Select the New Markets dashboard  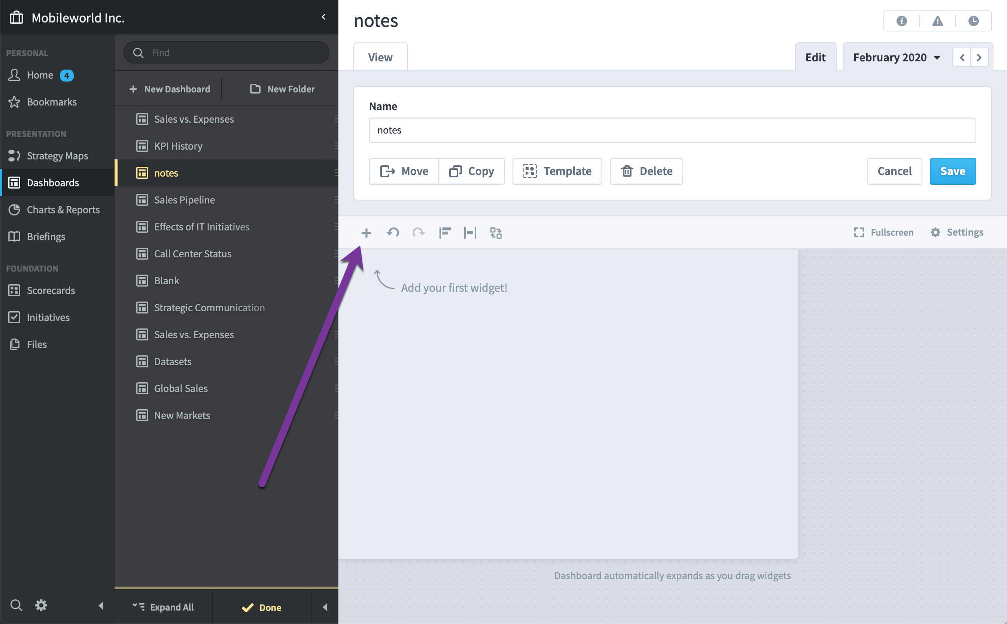click(x=226, y=415)
